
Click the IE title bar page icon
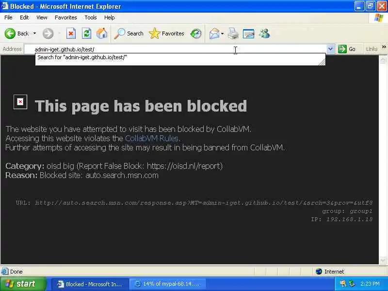(4, 6)
